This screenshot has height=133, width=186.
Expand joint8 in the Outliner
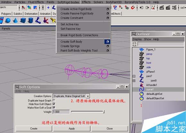(x=134, y=81)
